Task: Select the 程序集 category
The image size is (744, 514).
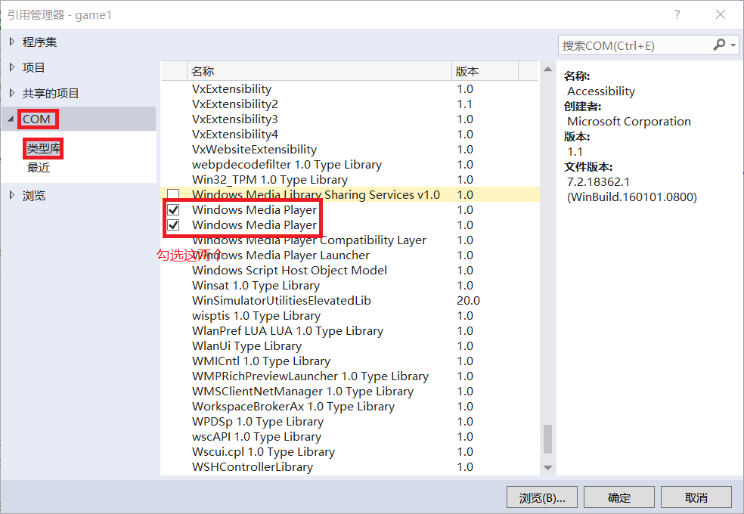Action: [39, 42]
